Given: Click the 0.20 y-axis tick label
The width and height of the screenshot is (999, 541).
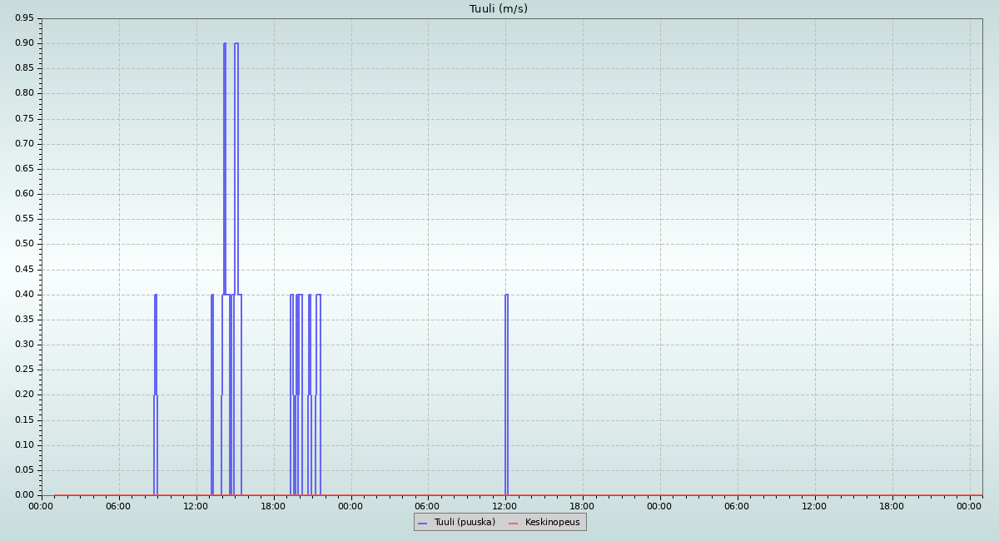Looking at the screenshot, I should [24, 395].
